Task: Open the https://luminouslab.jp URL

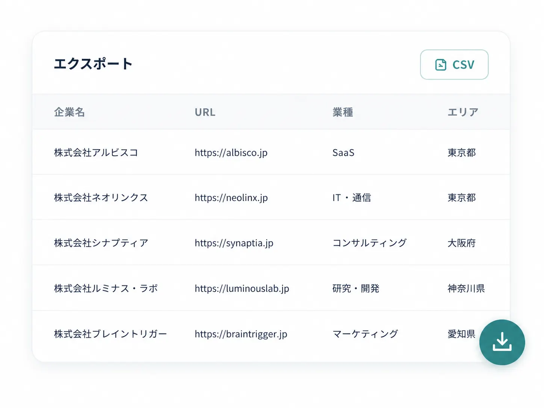Action: 242,289
